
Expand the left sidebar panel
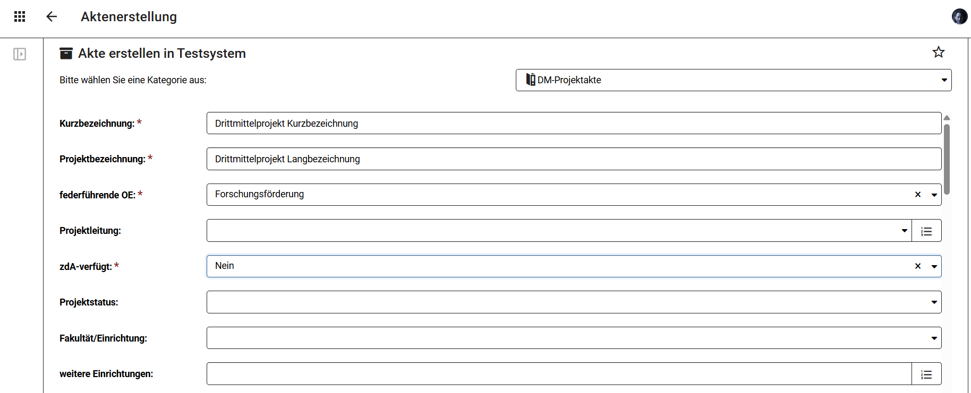coord(20,54)
